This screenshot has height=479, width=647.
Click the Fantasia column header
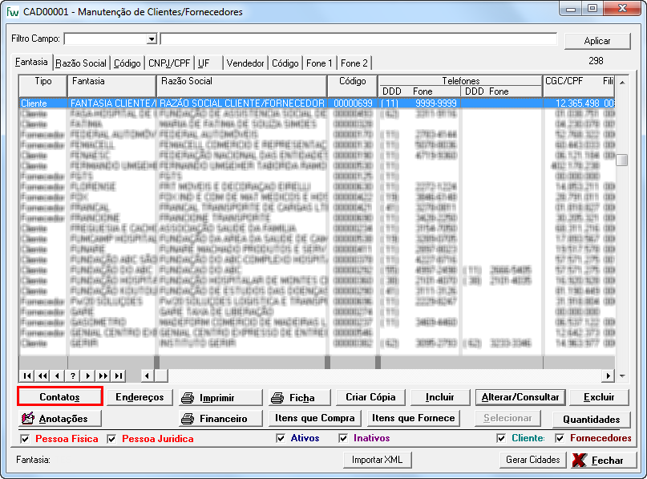[111, 86]
